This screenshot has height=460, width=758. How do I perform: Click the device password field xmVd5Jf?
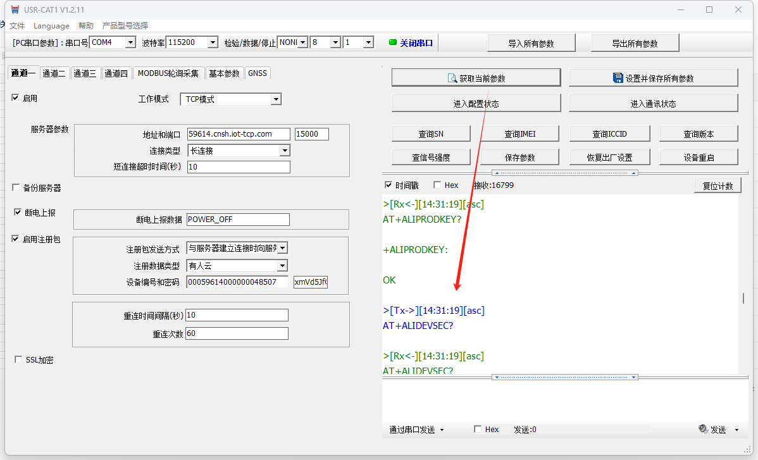(x=311, y=282)
